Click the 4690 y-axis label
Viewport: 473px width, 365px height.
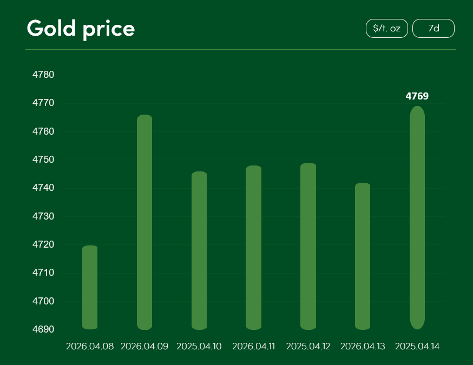pyautogui.click(x=44, y=329)
